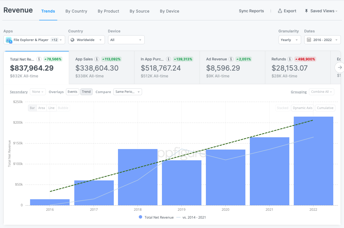Click the App Sales info icon

(x=97, y=59)
